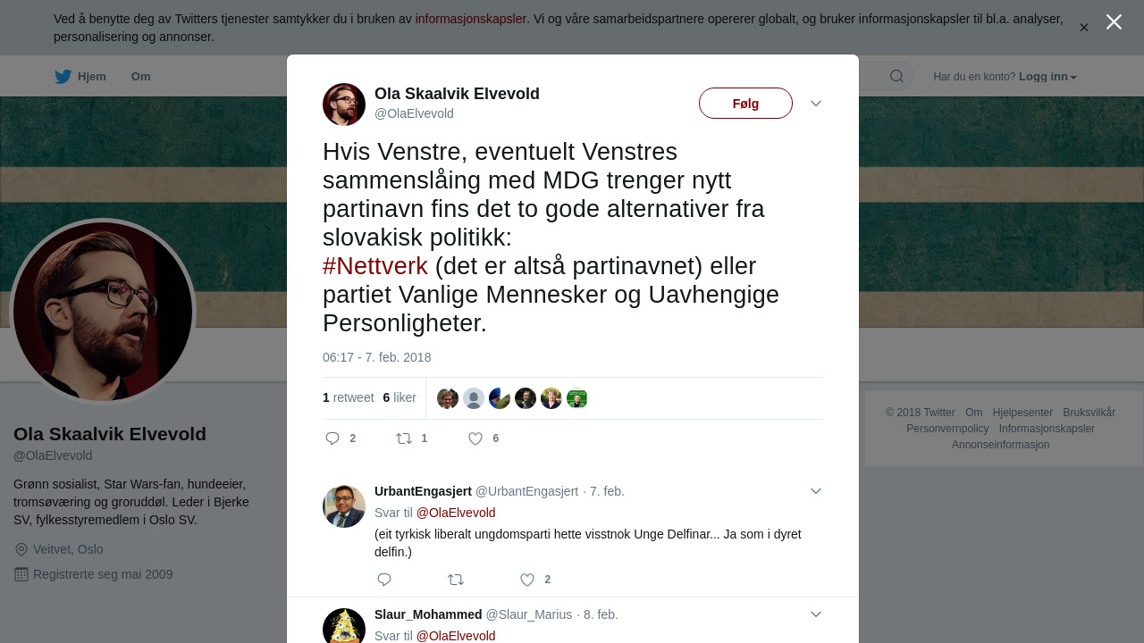
Task: Click the search magnifier icon in the top bar
Action: pyautogui.click(x=896, y=77)
